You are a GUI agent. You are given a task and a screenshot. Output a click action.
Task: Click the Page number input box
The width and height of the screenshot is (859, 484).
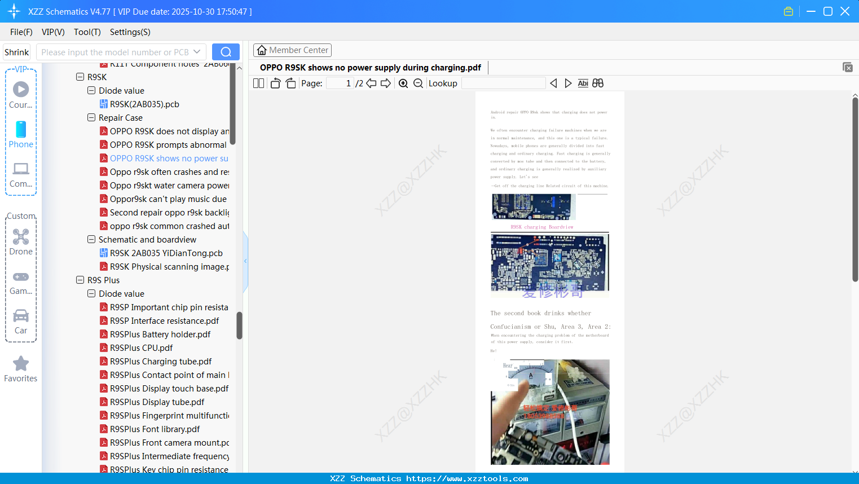coord(340,83)
